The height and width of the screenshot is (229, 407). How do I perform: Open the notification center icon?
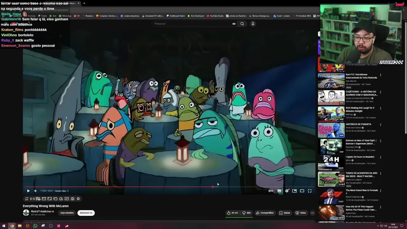(402, 226)
